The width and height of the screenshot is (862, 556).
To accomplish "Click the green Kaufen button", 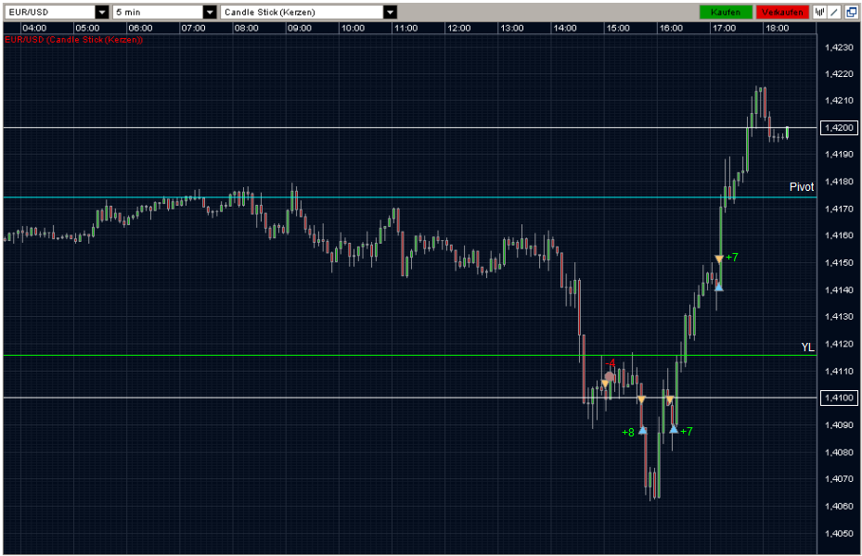I will [725, 12].
